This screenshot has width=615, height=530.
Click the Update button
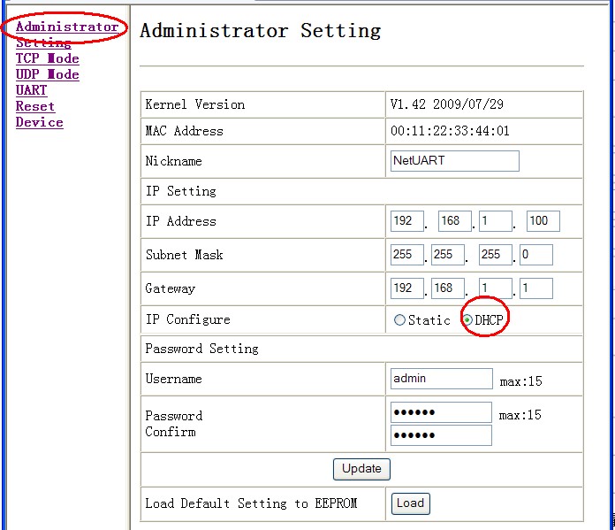[x=361, y=469]
